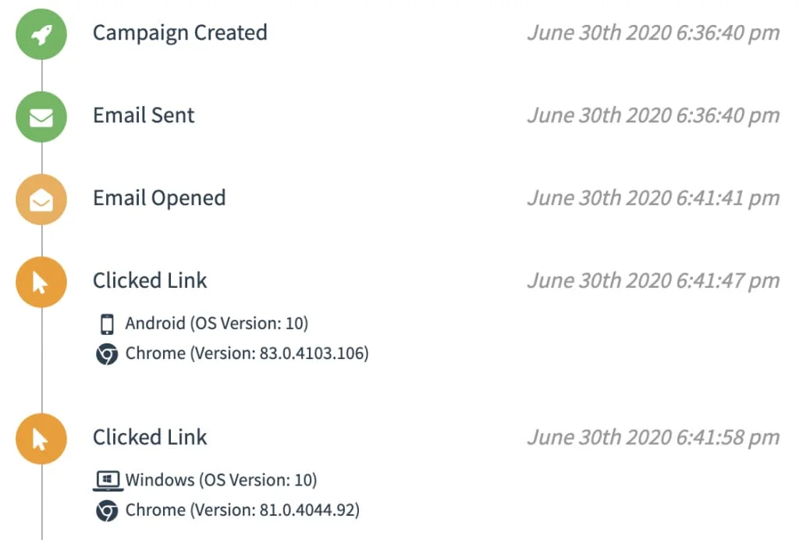799x540 pixels.
Task: Click the Clicked Link label at 6:41:47 pm
Action: [150, 281]
